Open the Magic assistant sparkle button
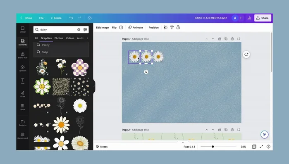 click(x=265, y=135)
